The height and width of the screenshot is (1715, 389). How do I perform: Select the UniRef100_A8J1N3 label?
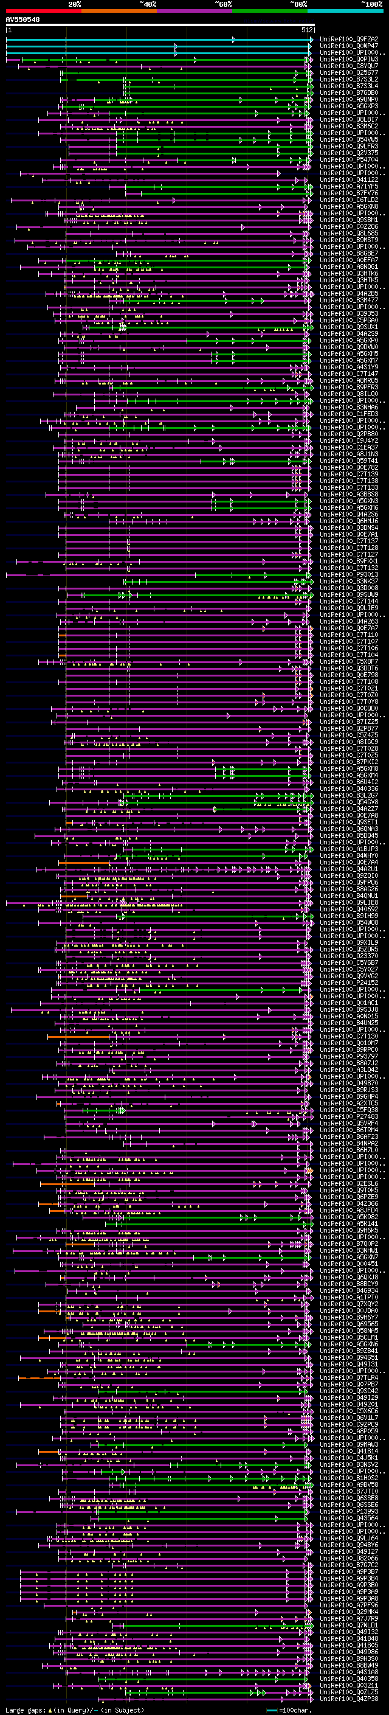(x=349, y=454)
